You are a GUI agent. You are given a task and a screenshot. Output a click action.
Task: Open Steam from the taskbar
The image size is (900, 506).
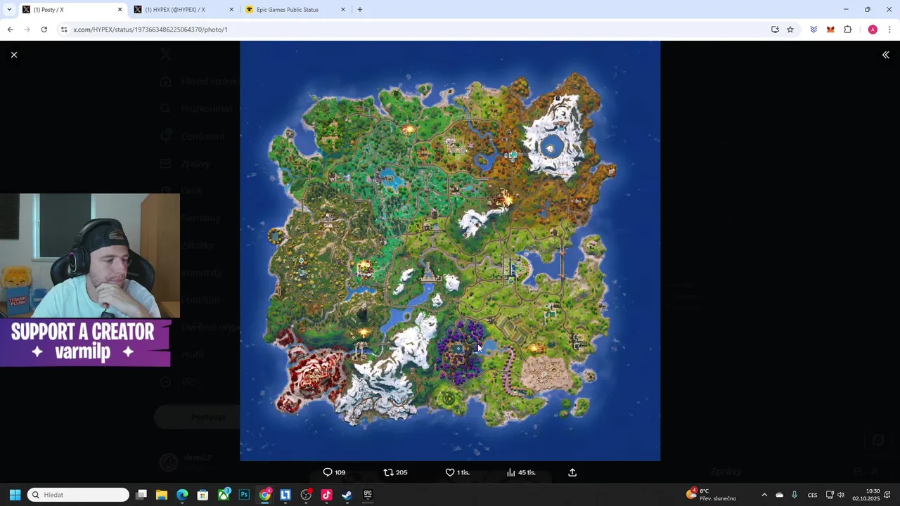click(x=347, y=495)
